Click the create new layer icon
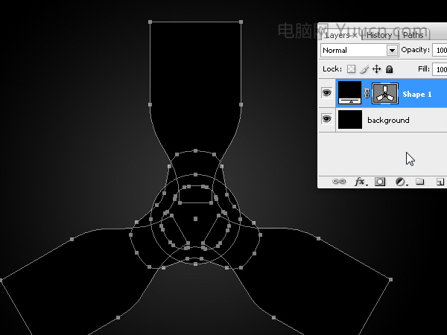The width and height of the screenshot is (447, 335). point(440,182)
